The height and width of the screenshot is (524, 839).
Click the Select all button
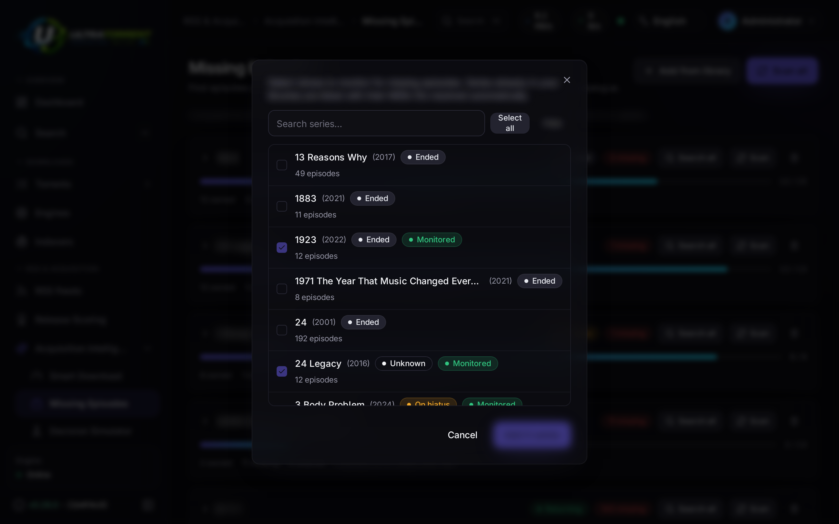[510, 123]
